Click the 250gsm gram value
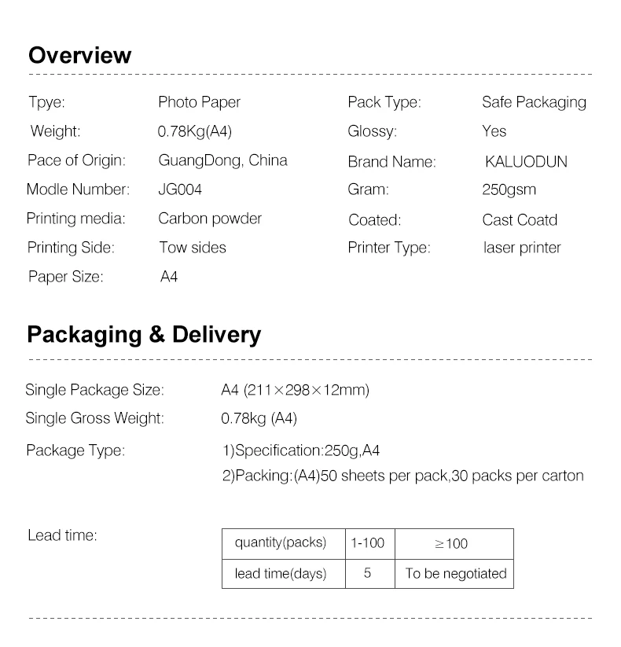Image resolution: width=621 pixels, height=647 pixels. [509, 189]
